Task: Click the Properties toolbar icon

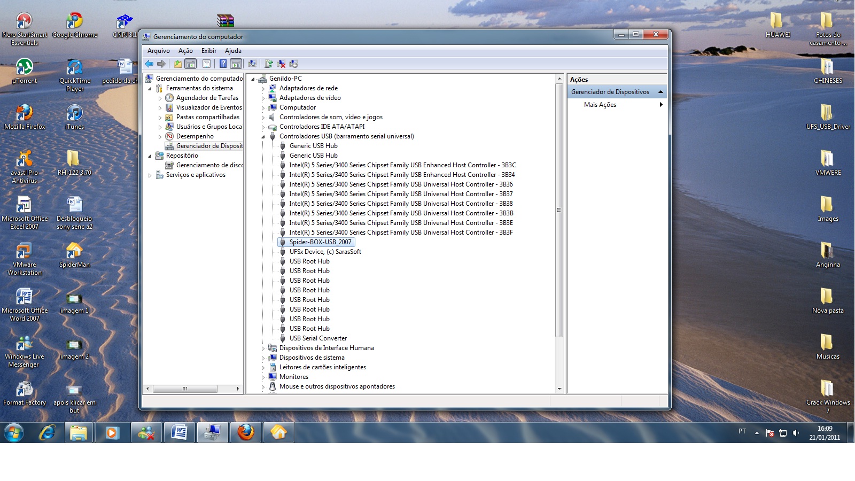Action: point(206,64)
